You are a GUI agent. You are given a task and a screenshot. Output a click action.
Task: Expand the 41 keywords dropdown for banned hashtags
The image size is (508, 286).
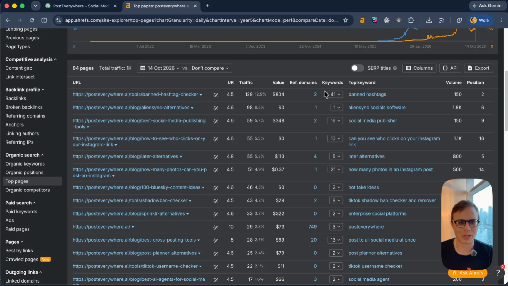(x=335, y=94)
